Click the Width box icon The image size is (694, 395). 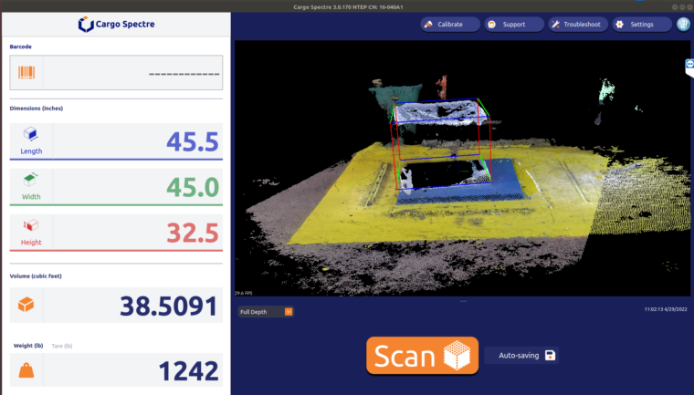30,180
